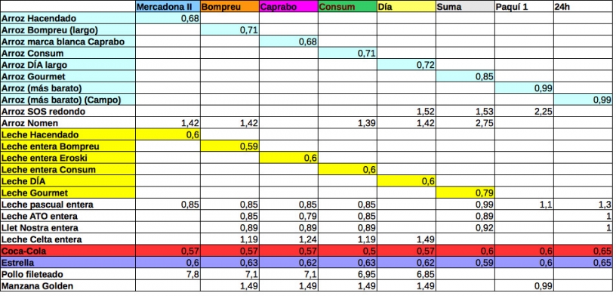Click the Coca-Cola row label
The height and width of the screenshot is (296, 616).
point(68,251)
